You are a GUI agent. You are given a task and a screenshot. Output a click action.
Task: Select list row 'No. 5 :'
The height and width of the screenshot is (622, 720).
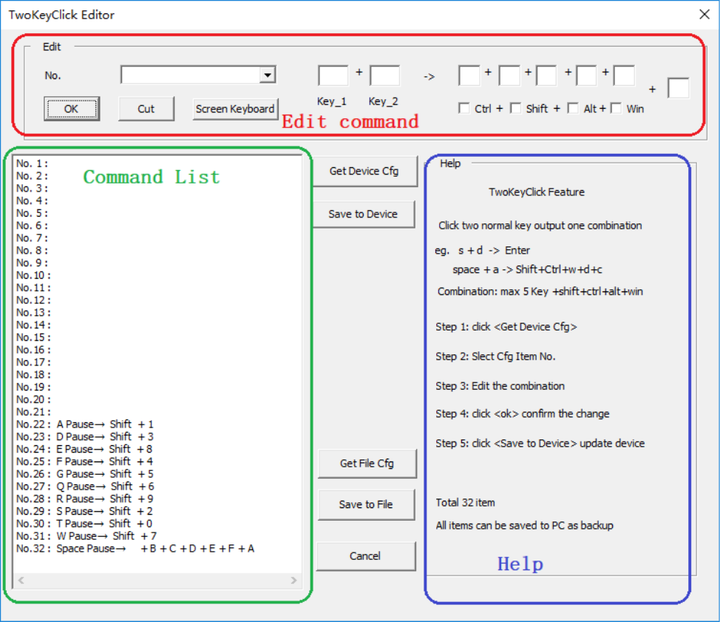[157, 213]
